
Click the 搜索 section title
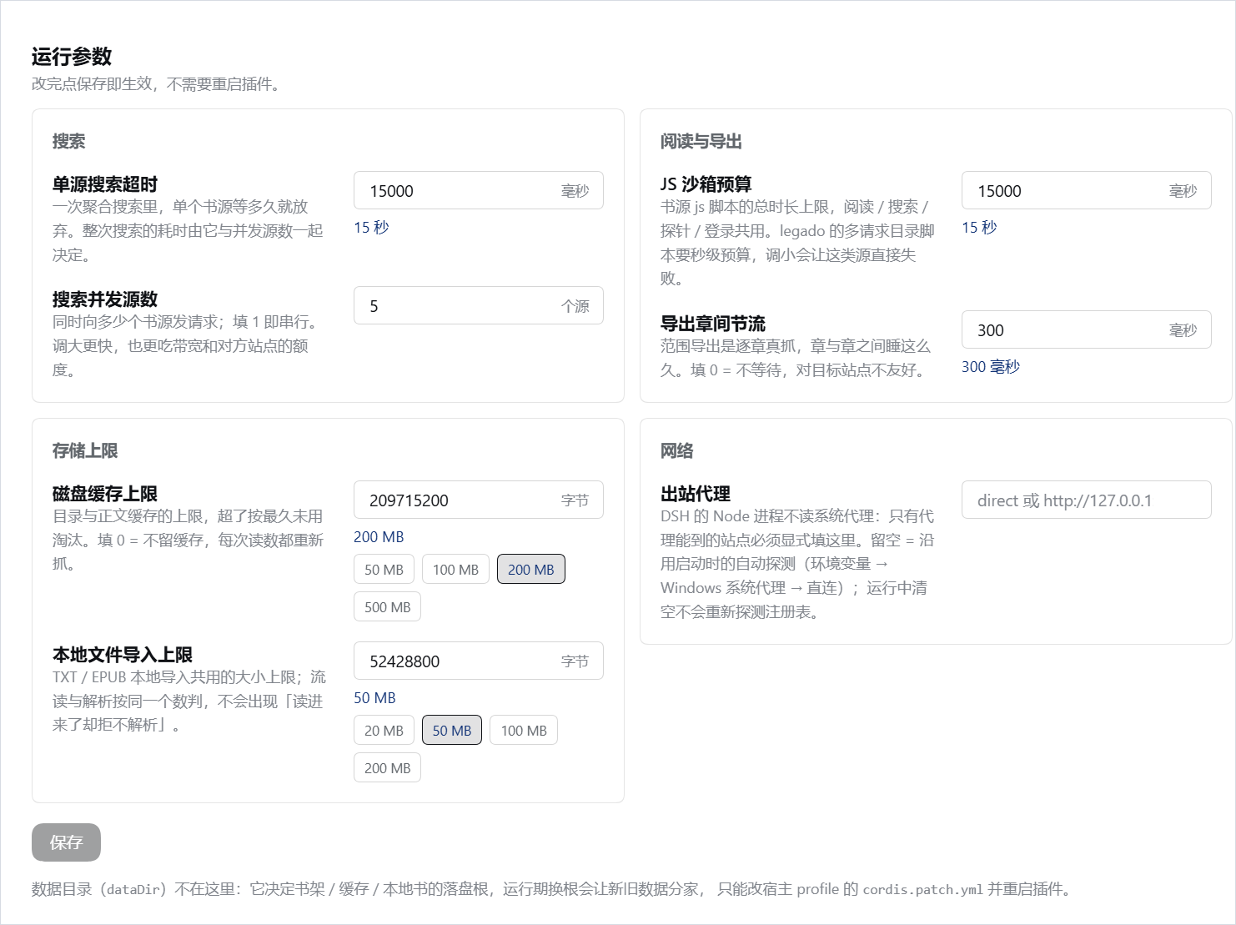(68, 142)
